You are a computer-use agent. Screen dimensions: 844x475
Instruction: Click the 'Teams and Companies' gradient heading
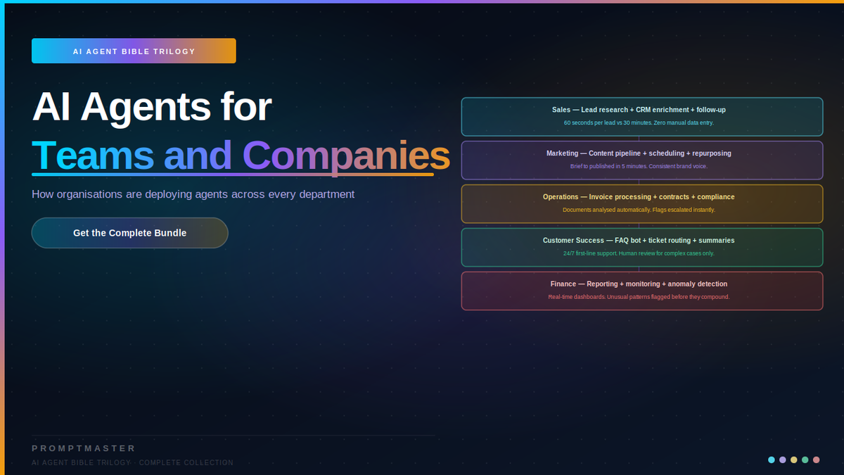tap(241, 156)
